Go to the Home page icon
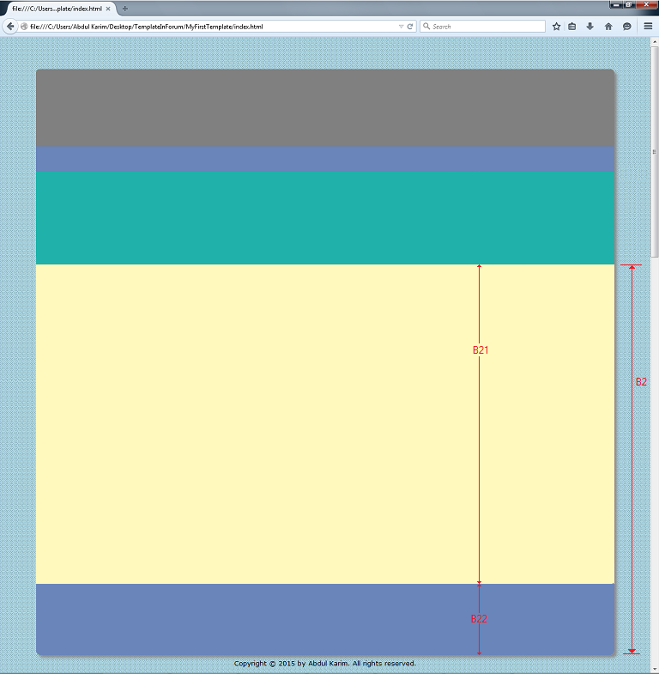 (608, 27)
